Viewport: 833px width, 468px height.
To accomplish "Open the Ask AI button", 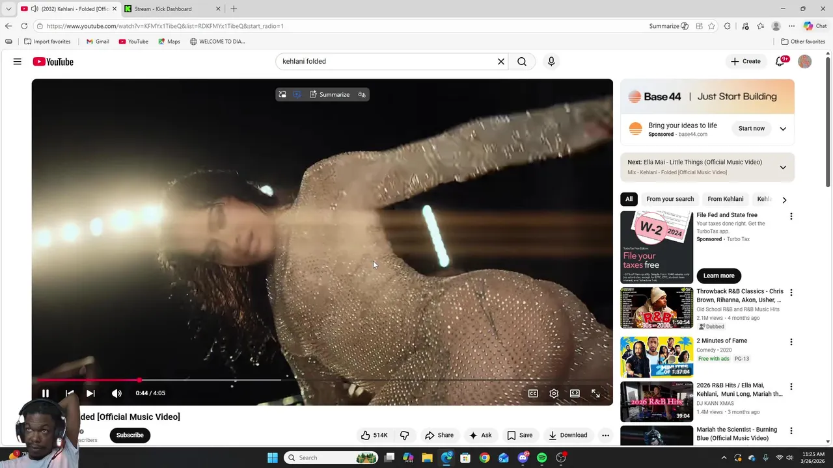I will click(480, 435).
